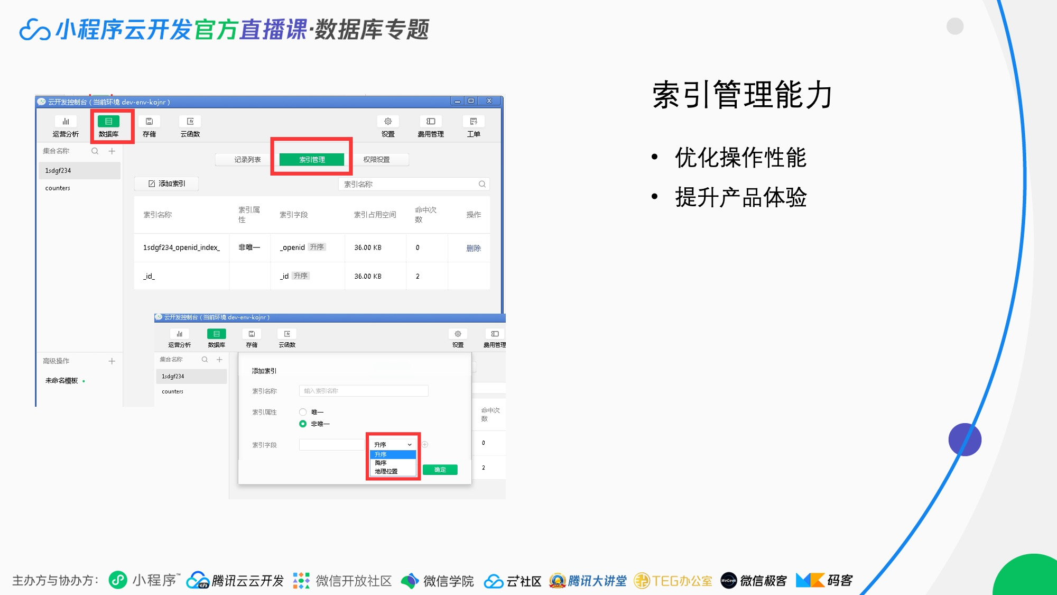
Task: Click the 输入索引名称 input field
Action: (363, 391)
